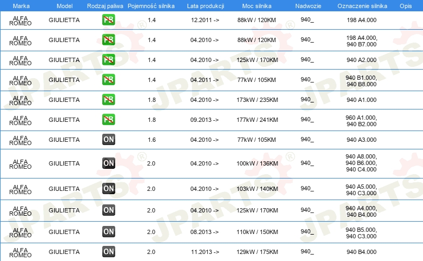Image resolution: width=423 pixels, height=261 pixels.
Task: Click the PB petrol icon for engine 940 B7.000
Action: [x=108, y=39]
